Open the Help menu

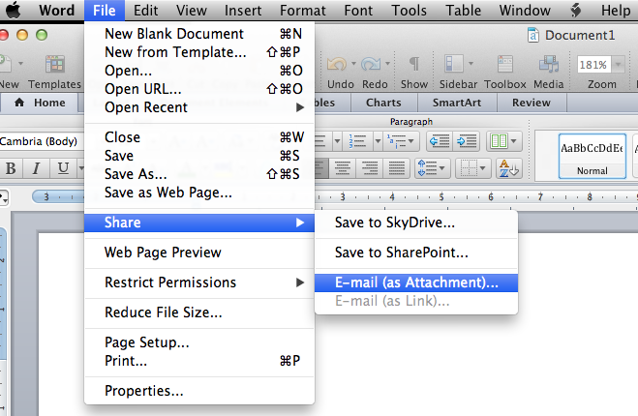[x=616, y=11]
